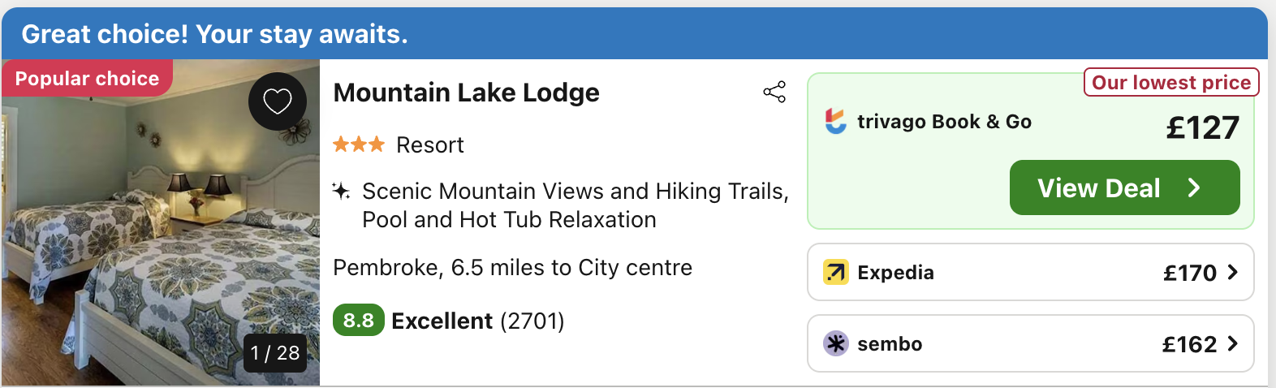Click the Popular choice badge

[x=87, y=79]
